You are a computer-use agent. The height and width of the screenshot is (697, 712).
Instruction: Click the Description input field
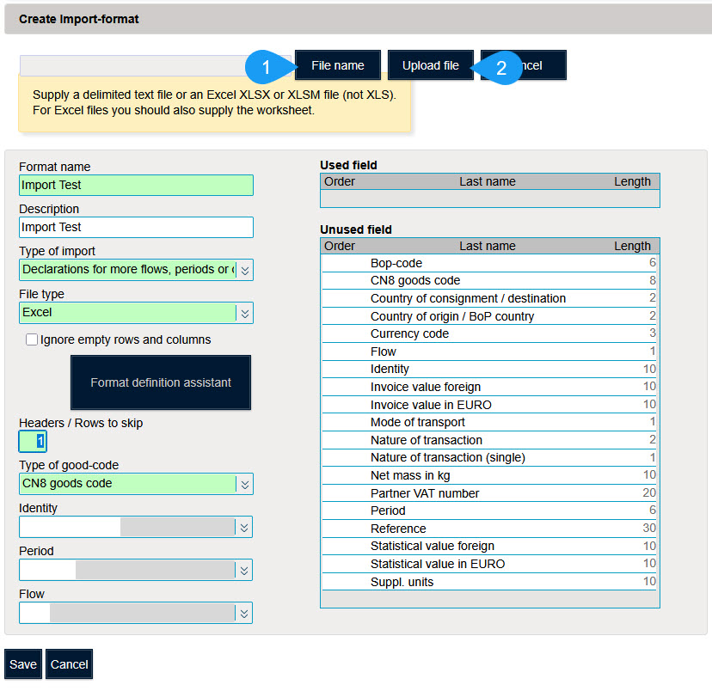click(x=136, y=227)
